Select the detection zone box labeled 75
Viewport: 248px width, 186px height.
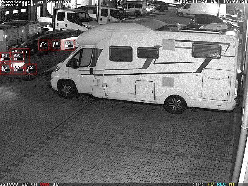click(43, 45)
